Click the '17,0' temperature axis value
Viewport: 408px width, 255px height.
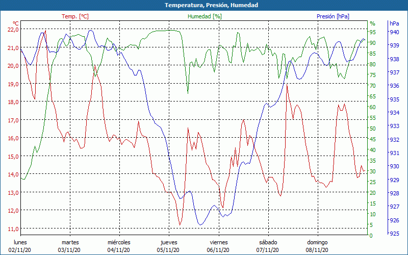(13, 120)
